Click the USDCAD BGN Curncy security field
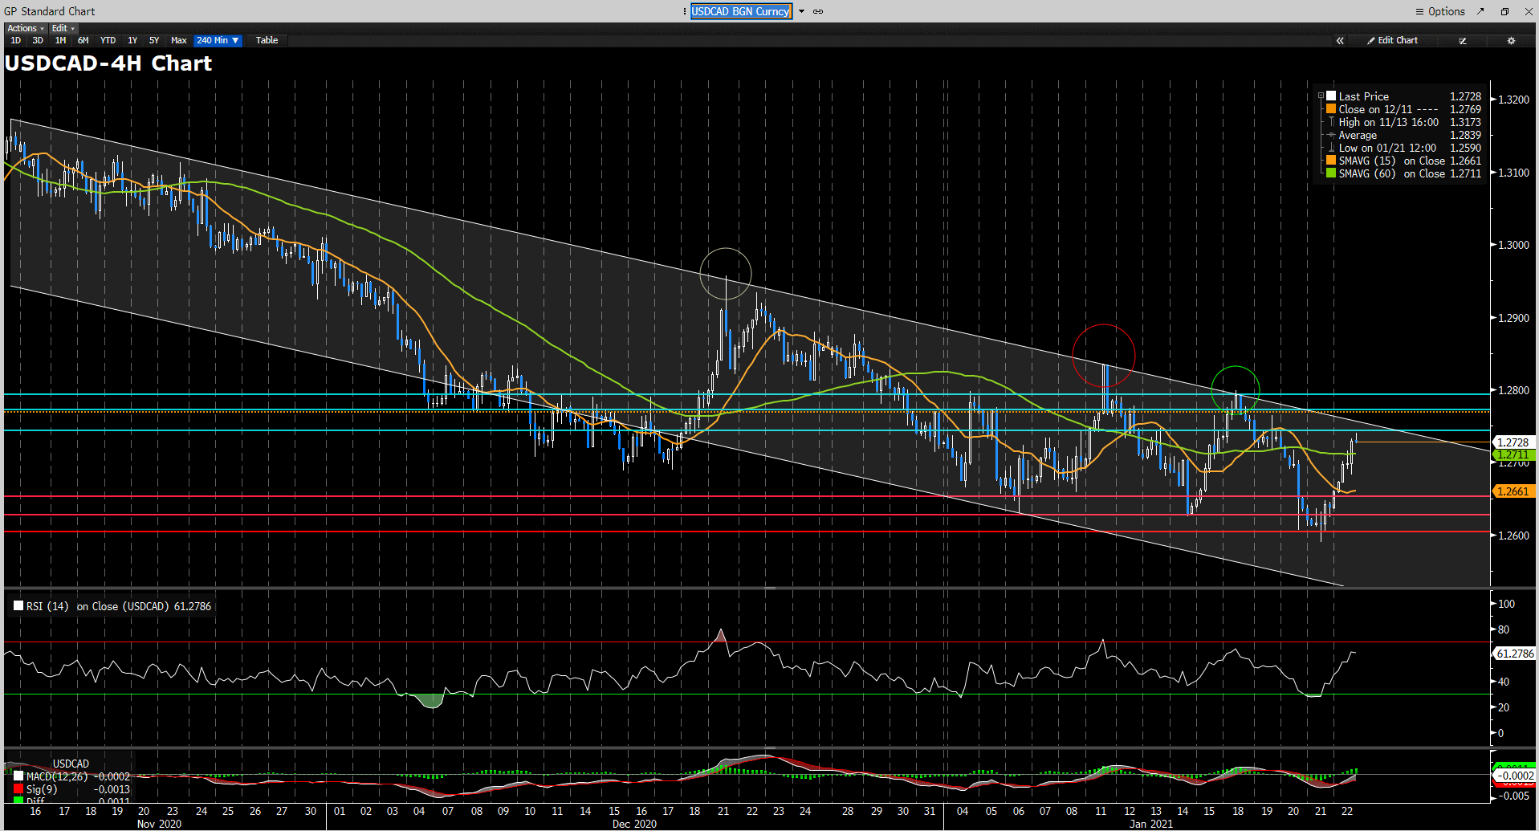This screenshot has height=831, width=1539. 741,11
